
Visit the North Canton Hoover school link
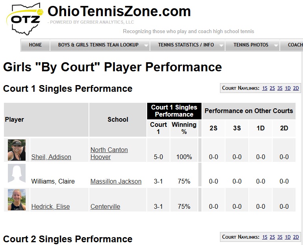tap(109, 153)
